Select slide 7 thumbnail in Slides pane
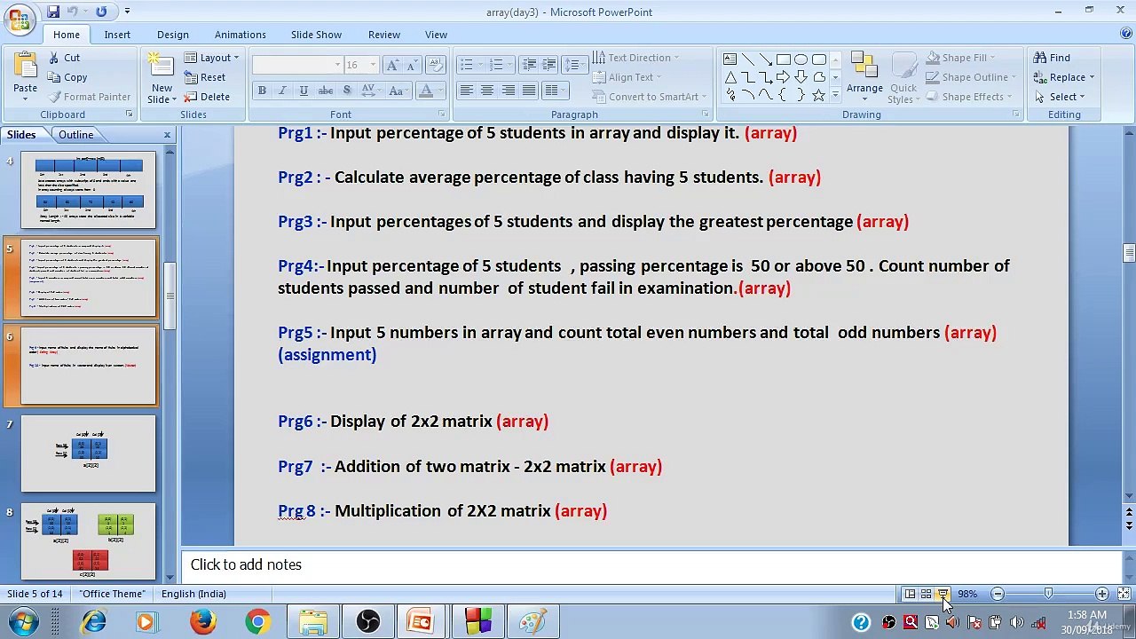Image resolution: width=1136 pixels, height=639 pixels. tap(88, 454)
